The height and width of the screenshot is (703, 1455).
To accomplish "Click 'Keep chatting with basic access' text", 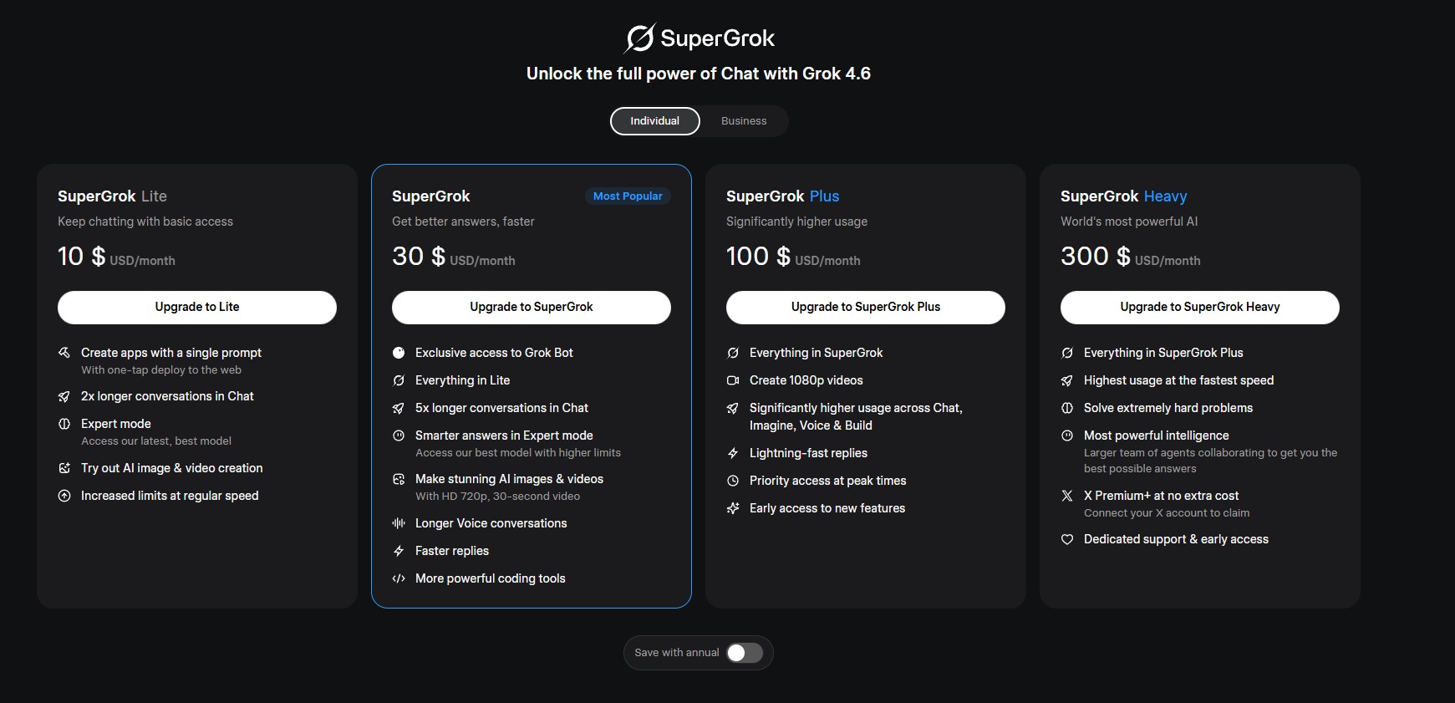I will (145, 222).
